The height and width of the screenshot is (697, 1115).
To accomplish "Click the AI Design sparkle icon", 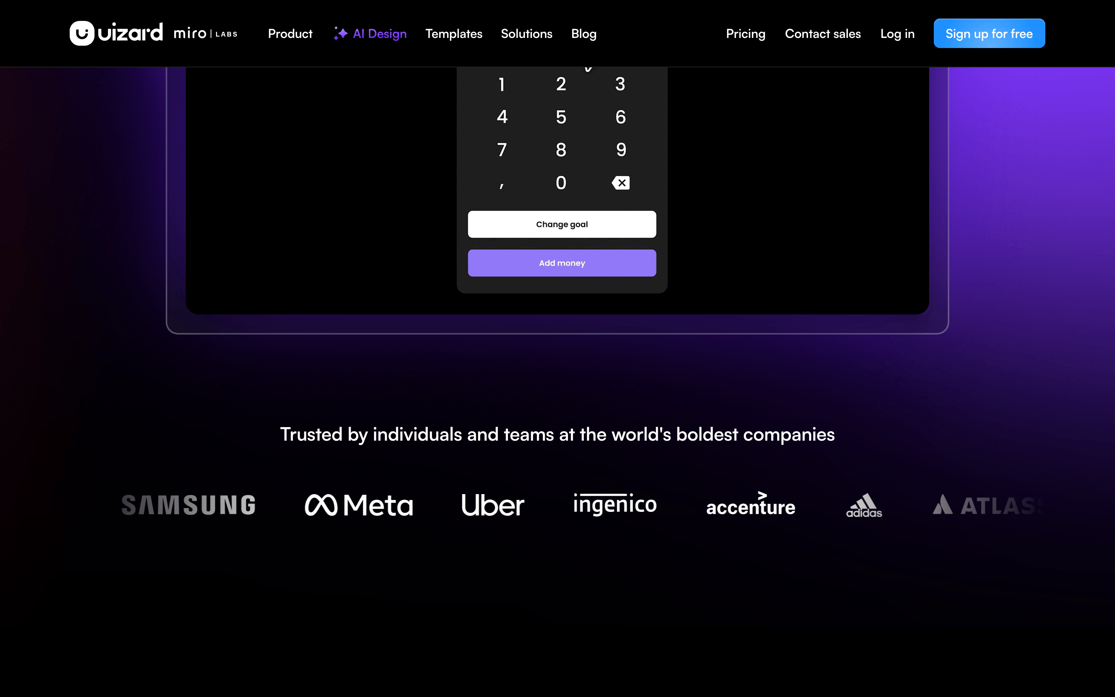I will tap(340, 33).
